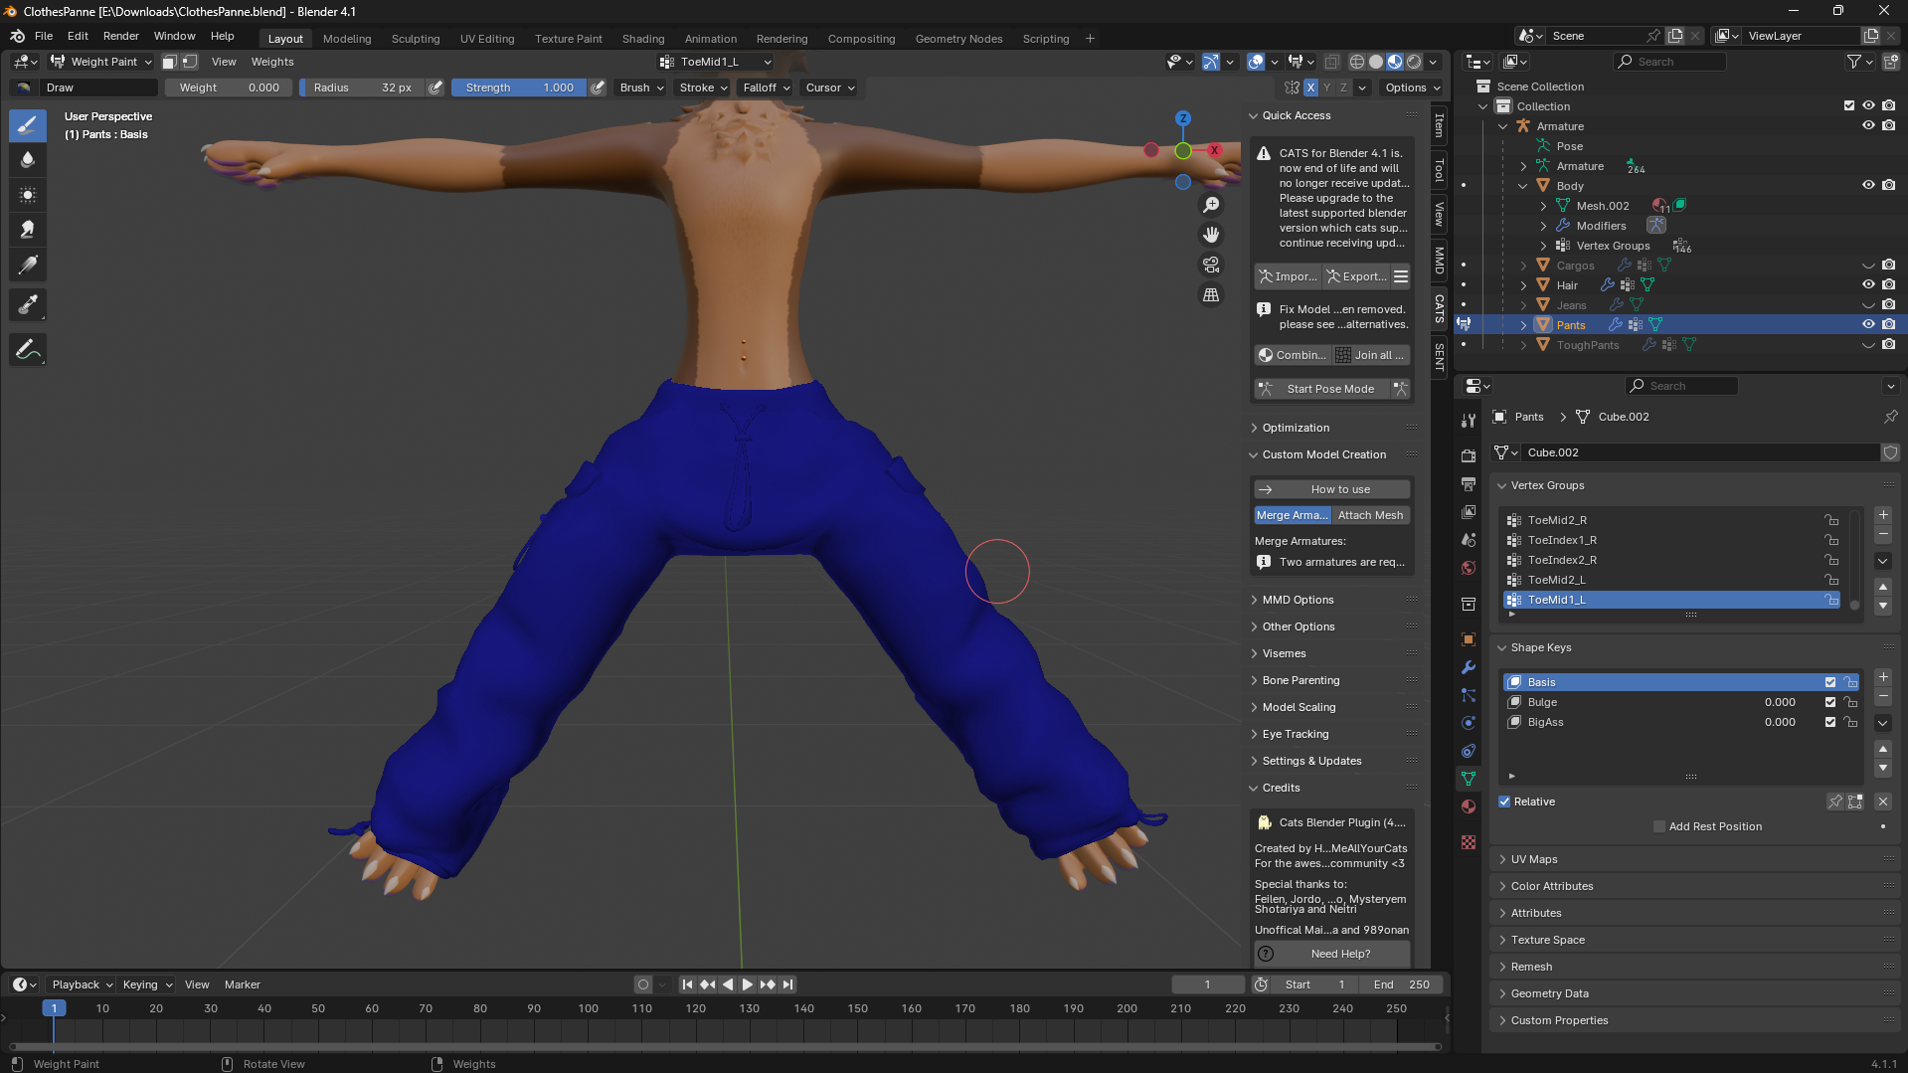Enable Add Rest Position checkbox
The height and width of the screenshot is (1073, 1908).
[x=1658, y=826]
